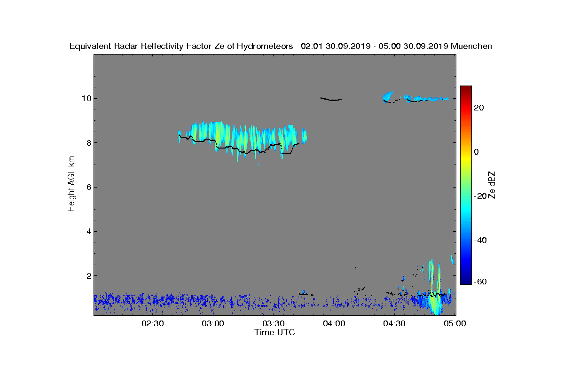This screenshot has width=564, height=376.
Task: Select the 03:30 time axis tick label
Action: click(x=273, y=323)
